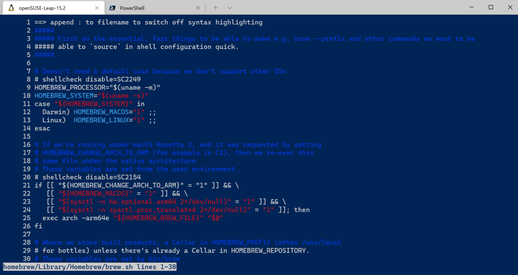
Task: Select the openSUSE-Leap-15.2 tab
Action: click(54, 8)
